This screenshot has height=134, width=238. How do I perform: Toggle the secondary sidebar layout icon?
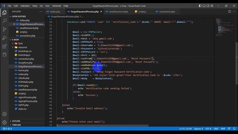coord(208,6)
